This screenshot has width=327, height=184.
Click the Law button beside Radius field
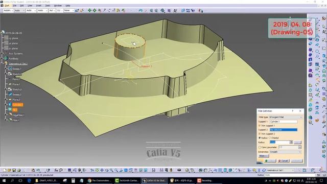[x=297, y=142]
